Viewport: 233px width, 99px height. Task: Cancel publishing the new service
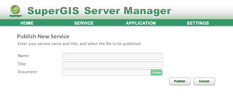click(204, 81)
